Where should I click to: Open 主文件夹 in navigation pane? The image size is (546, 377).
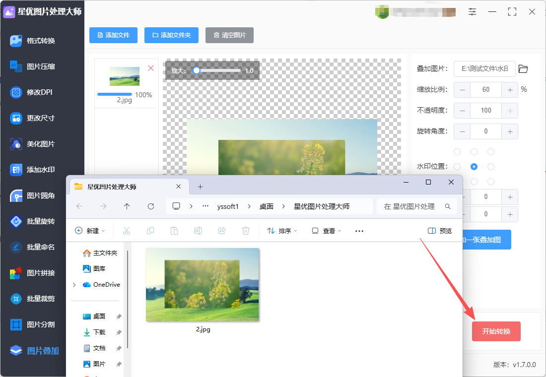pos(100,253)
